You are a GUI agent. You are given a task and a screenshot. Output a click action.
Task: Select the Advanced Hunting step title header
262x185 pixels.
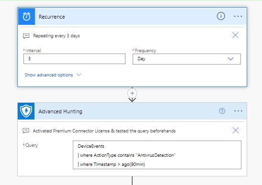[60, 111]
